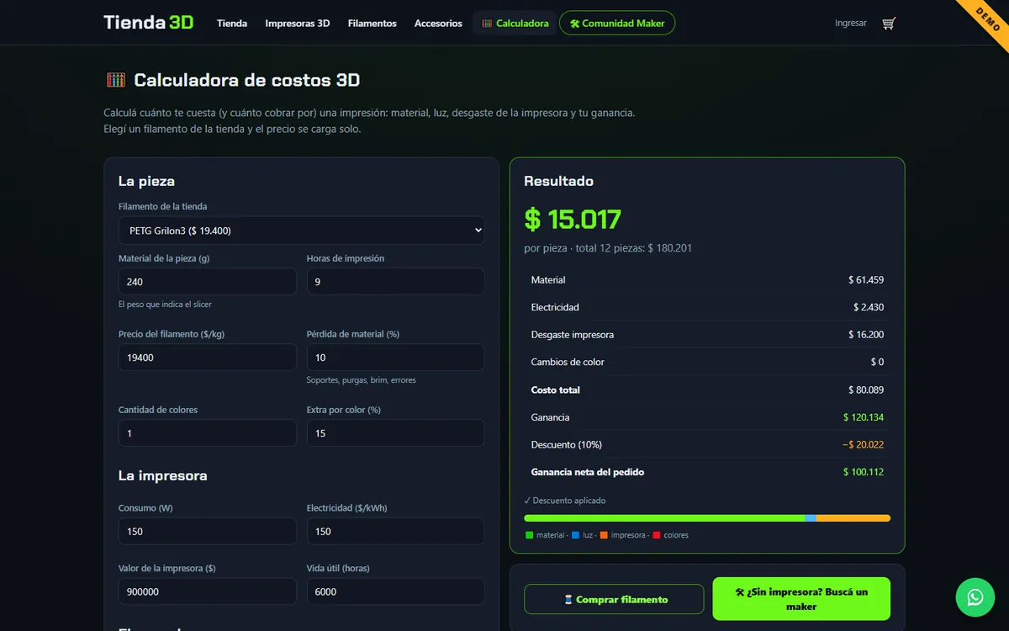Go to Impresoras 3D section
Image resolution: width=1009 pixels, height=631 pixels.
click(298, 24)
